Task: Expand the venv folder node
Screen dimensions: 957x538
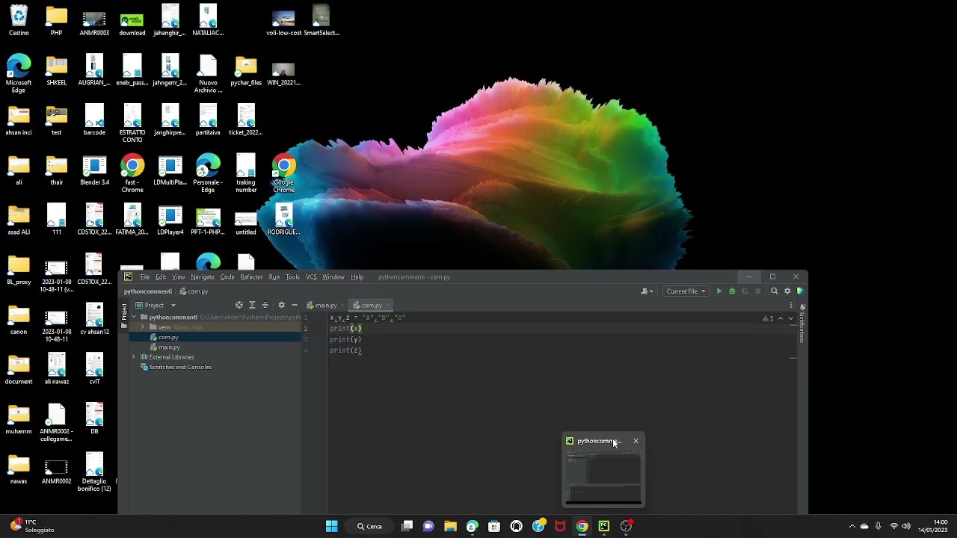Action: [x=143, y=327]
